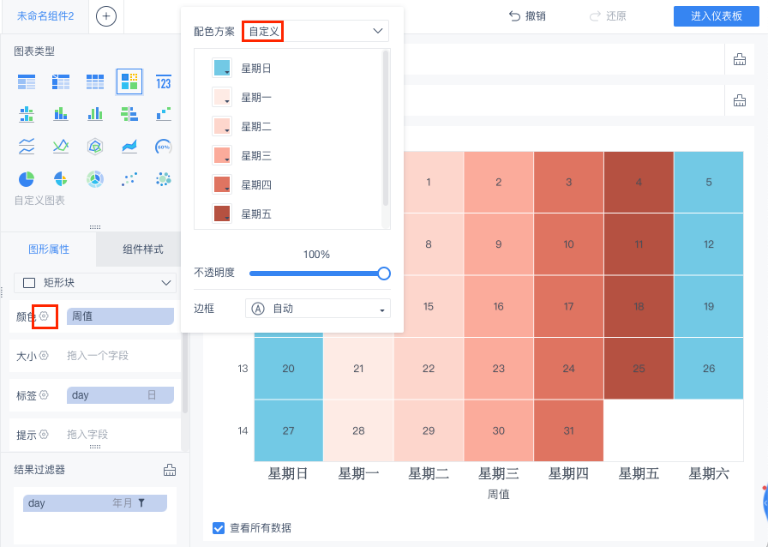Click the 撤销 undo button
Viewport: 768px width, 547px height.
[x=527, y=16]
